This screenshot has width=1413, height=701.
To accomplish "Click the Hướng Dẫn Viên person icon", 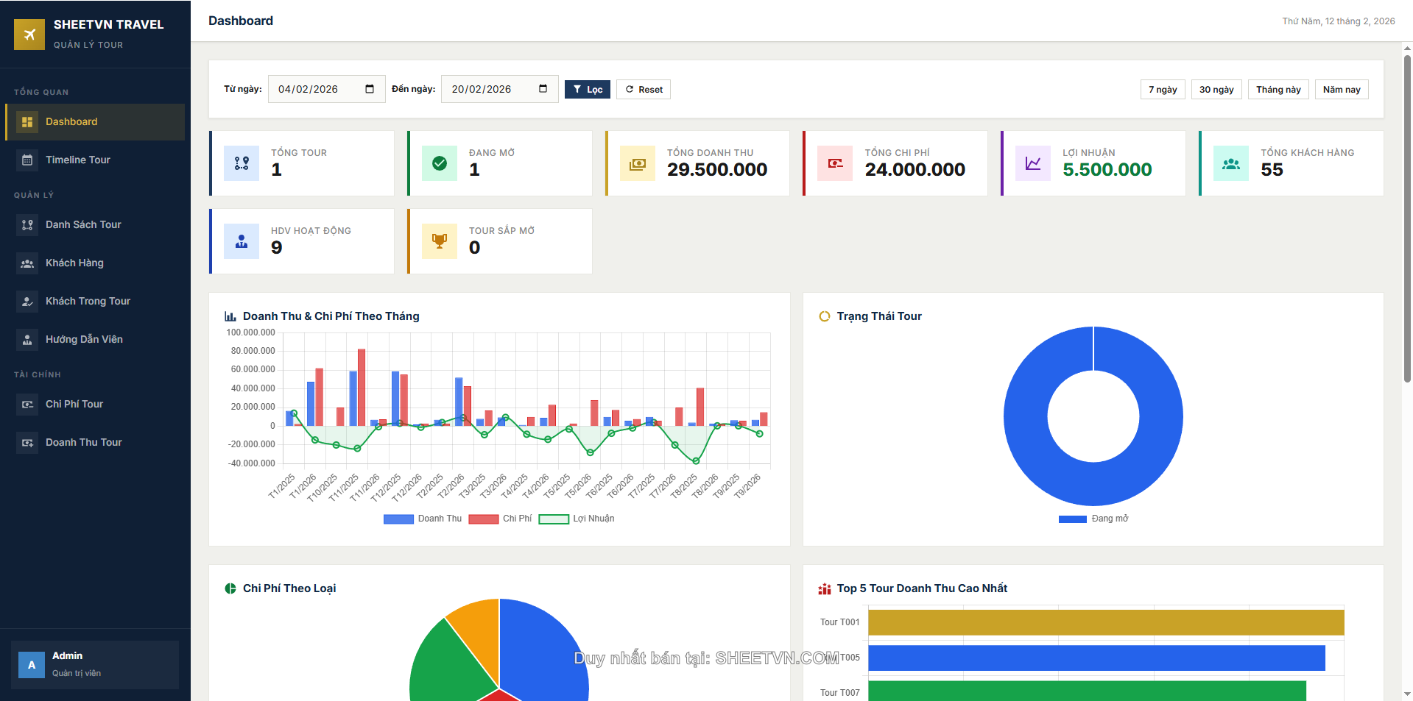I will 27,339.
